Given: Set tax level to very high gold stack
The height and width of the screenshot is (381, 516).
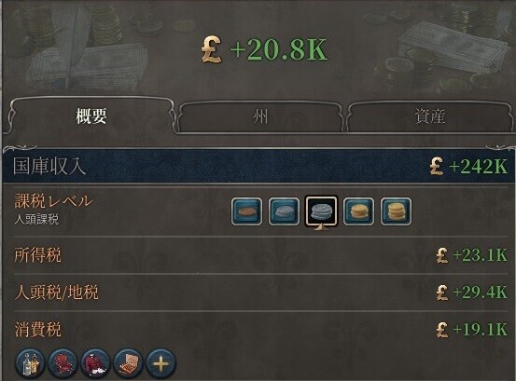Looking at the screenshot, I should pos(396,211).
